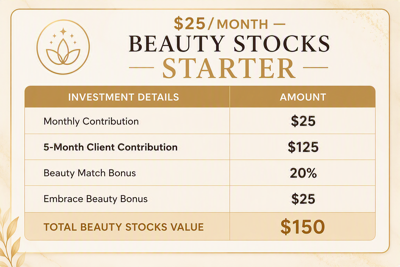The image size is (400, 267).
Task: Select the 5-Month Client Contribution label
Action: click(110, 147)
